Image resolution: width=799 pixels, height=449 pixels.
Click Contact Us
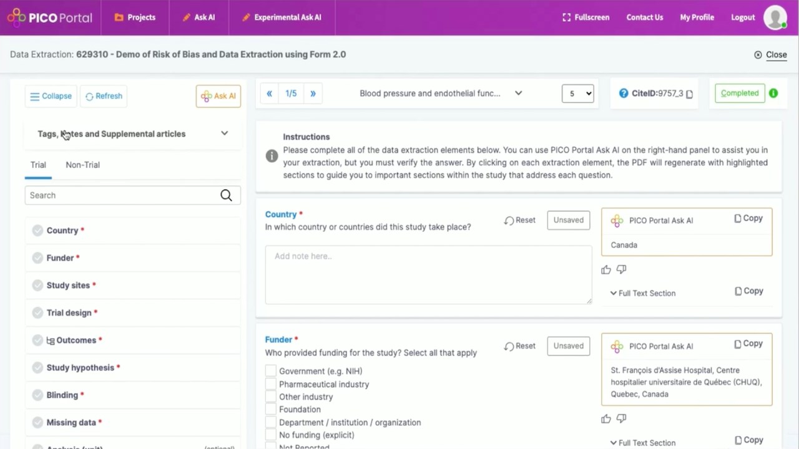[645, 17]
